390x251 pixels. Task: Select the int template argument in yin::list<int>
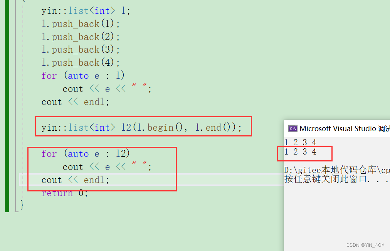point(103,10)
